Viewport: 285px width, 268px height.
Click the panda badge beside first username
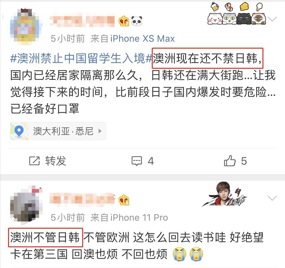[x=137, y=21]
